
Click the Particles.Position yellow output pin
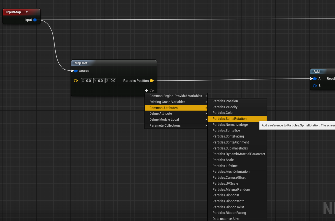coord(152,81)
